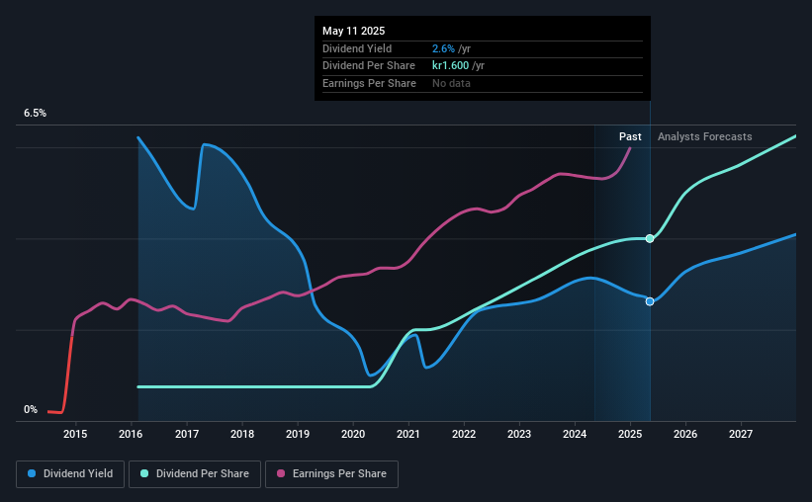Toggle the Earnings Per Share legend button
This screenshot has width=812, height=502.
[x=332, y=474]
